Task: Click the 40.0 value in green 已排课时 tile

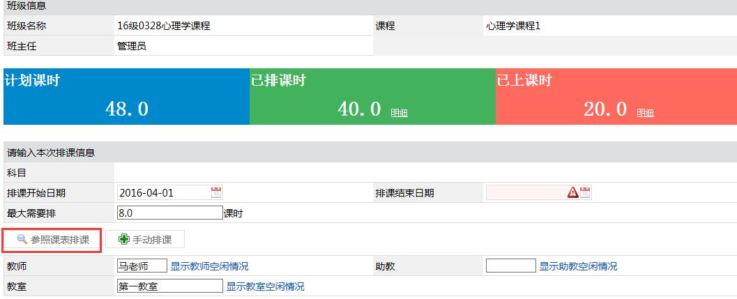Action: tap(359, 109)
